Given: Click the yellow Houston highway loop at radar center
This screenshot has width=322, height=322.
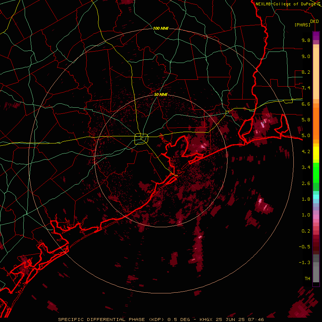Looking at the screenshot, I should click(x=141, y=139).
